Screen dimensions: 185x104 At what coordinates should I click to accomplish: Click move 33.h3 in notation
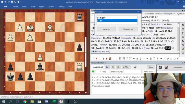click(162, 48)
